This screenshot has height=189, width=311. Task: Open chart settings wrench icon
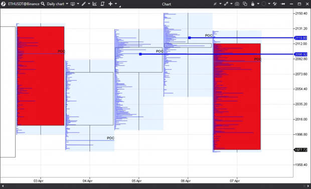tap(275, 4)
